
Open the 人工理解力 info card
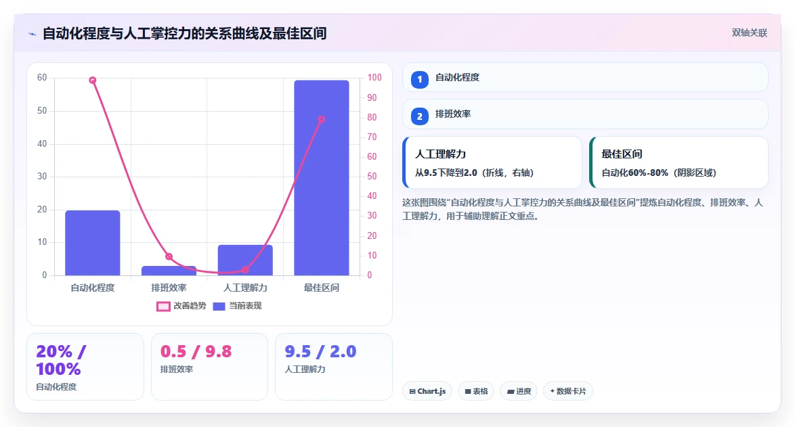(x=492, y=162)
